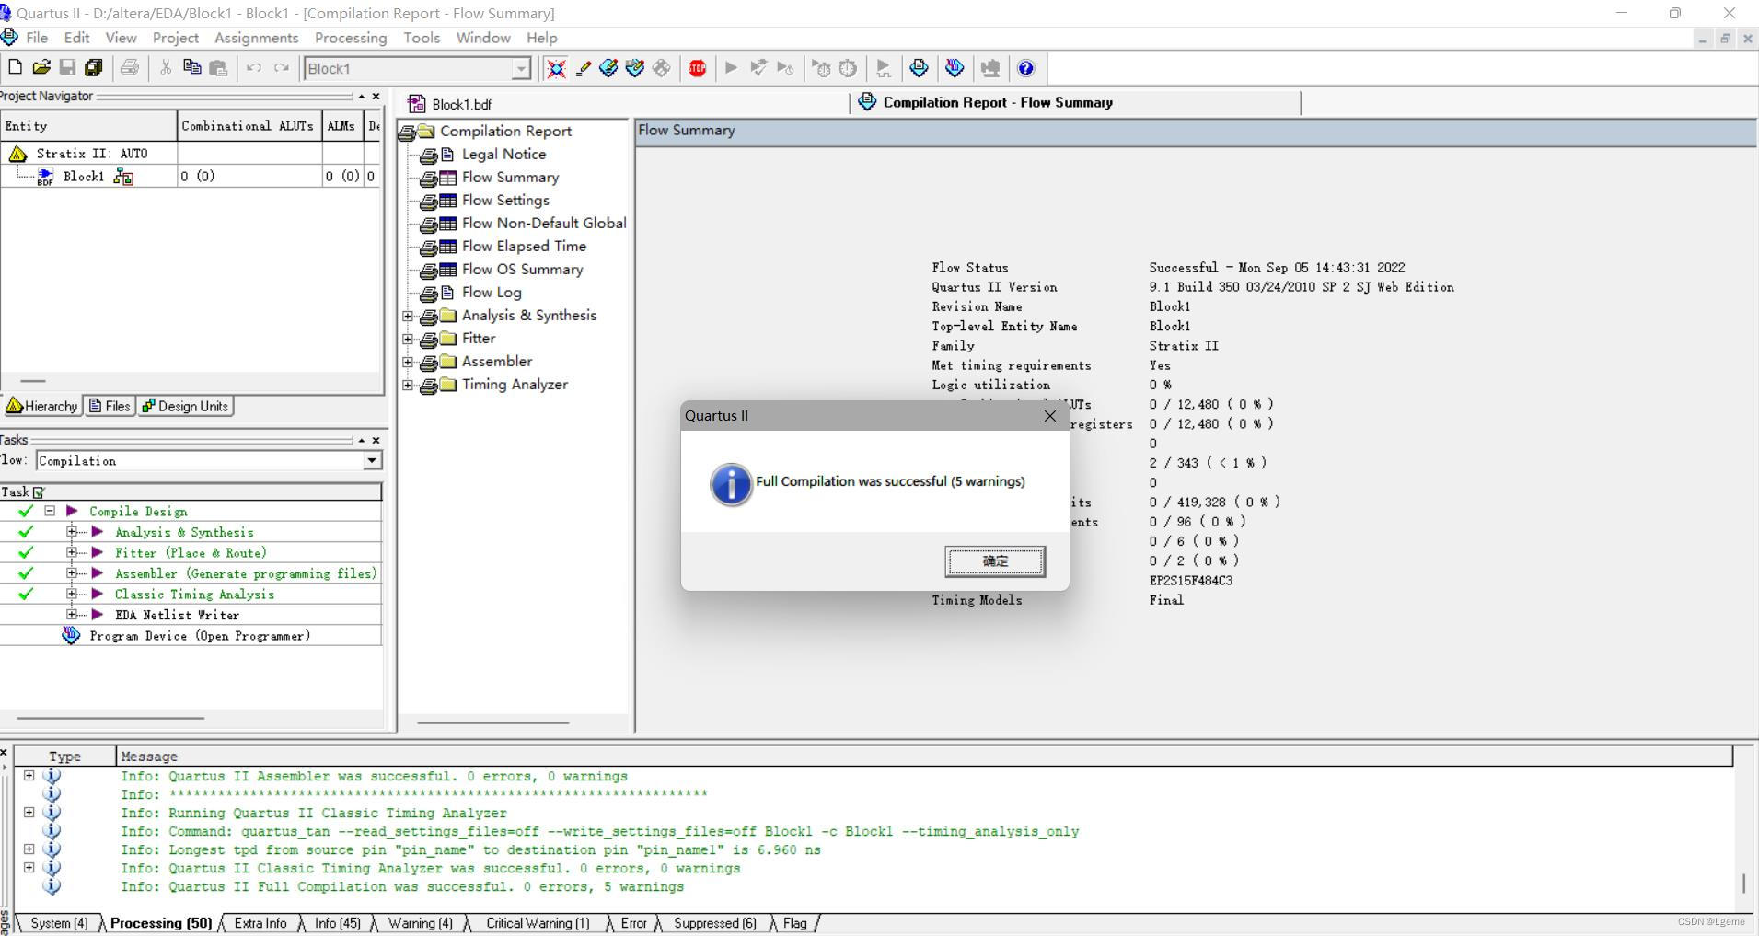Open the Assignment Editor pencil icon
Image resolution: width=1759 pixels, height=936 pixels.
point(583,68)
